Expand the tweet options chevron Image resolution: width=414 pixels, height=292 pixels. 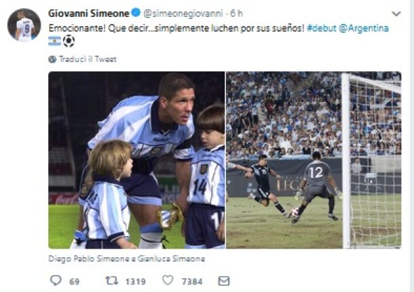pyautogui.click(x=396, y=14)
